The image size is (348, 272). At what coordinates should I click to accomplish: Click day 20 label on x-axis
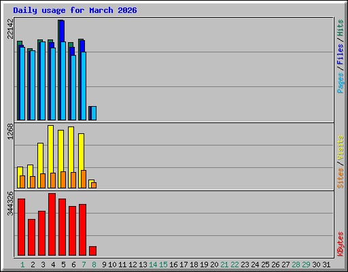tap(214, 265)
